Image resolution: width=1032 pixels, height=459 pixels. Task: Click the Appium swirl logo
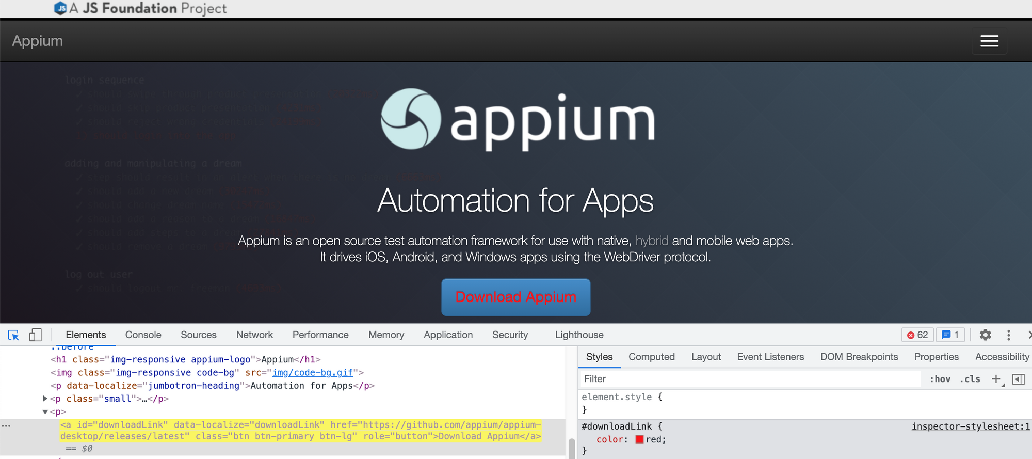click(411, 119)
